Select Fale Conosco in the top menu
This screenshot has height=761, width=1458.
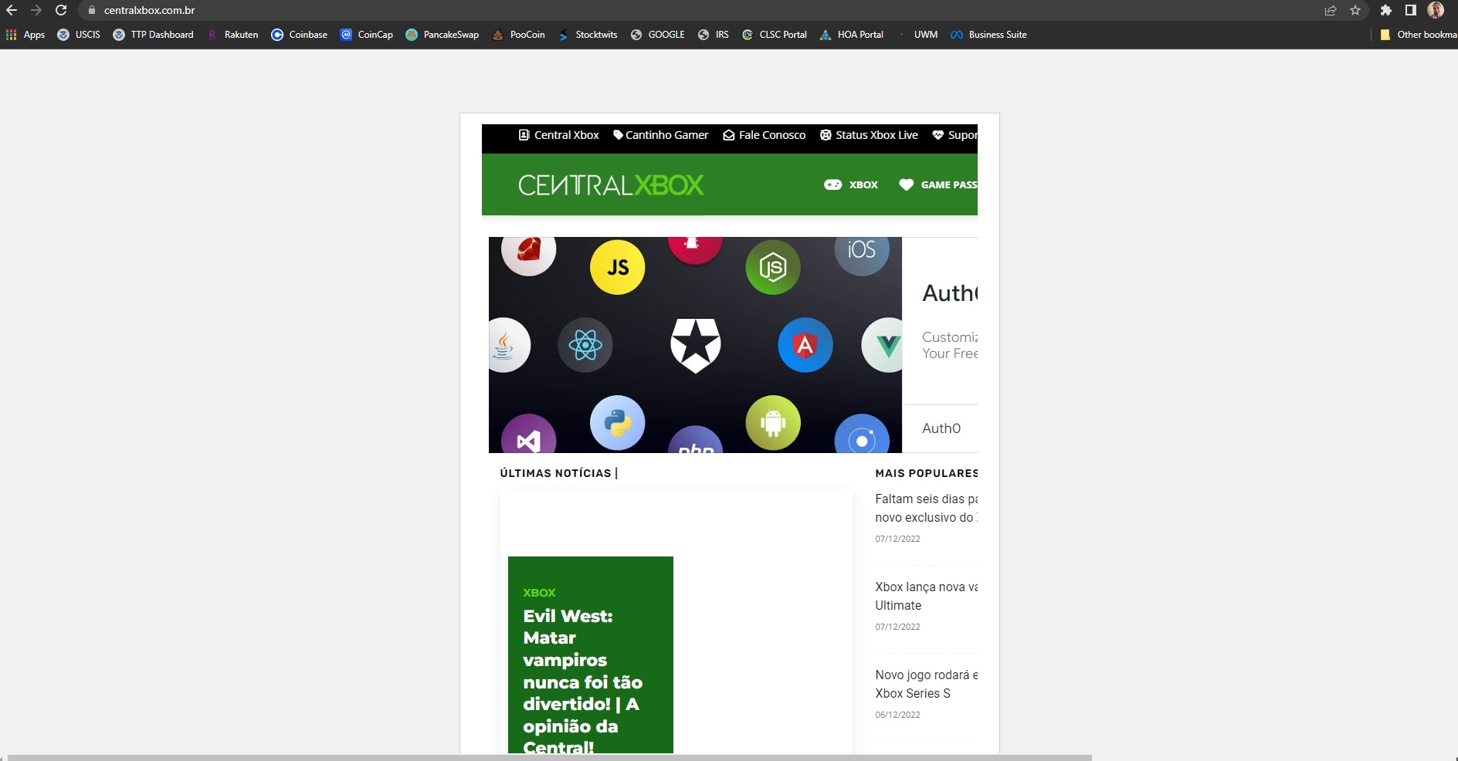pyautogui.click(x=765, y=135)
